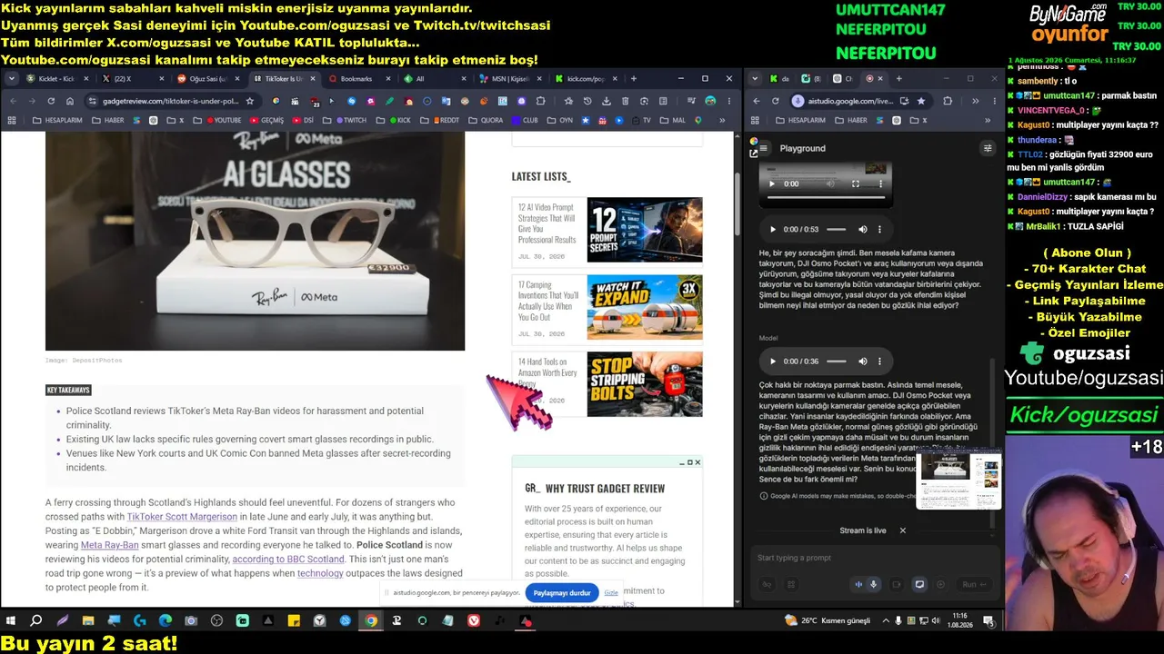Toggle screen sharing in the prompt bar

[919, 585]
